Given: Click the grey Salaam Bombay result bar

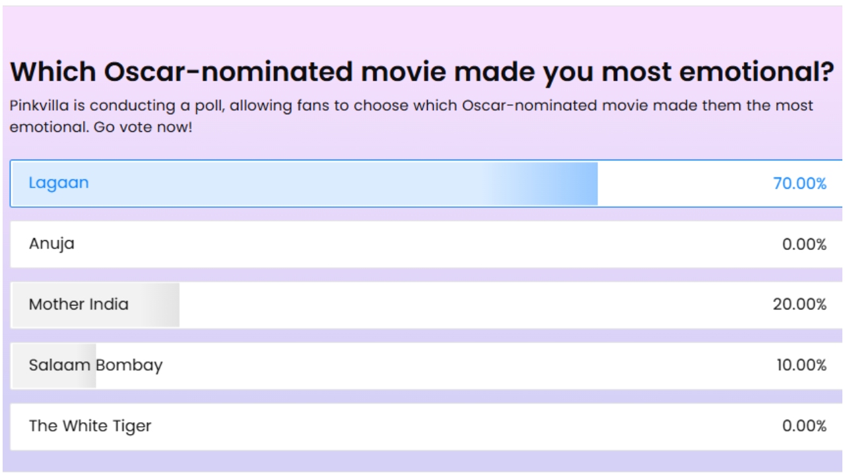Looking at the screenshot, I should point(54,365).
